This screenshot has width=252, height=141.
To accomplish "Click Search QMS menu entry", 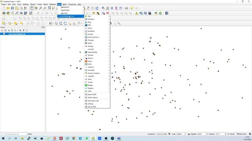I will (97, 94).
